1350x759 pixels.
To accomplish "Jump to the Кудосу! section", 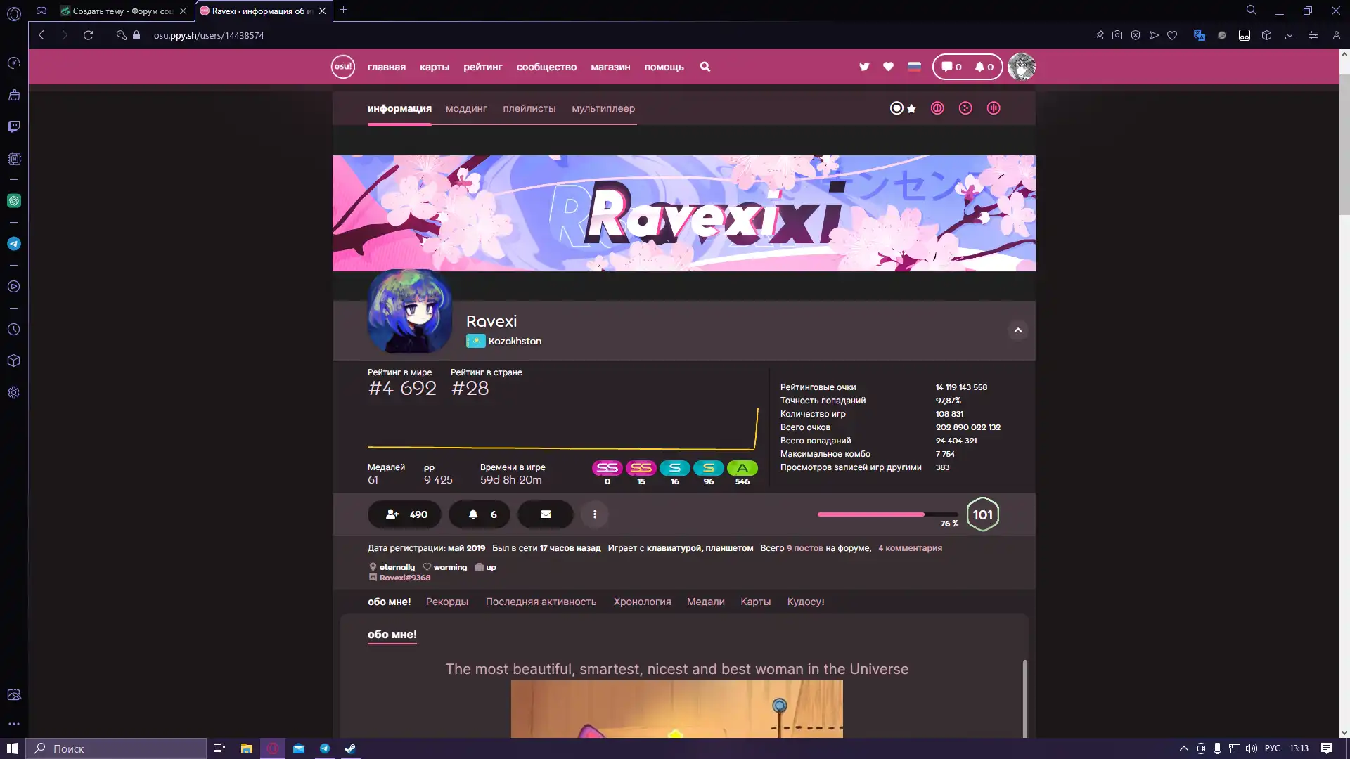I will coord(806,602).
